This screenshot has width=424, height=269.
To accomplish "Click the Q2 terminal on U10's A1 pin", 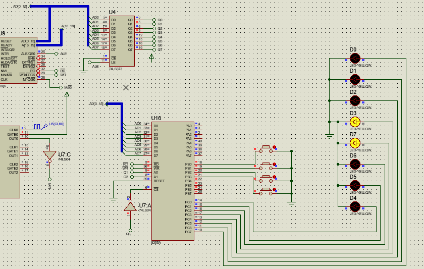I will pos(132,177).
